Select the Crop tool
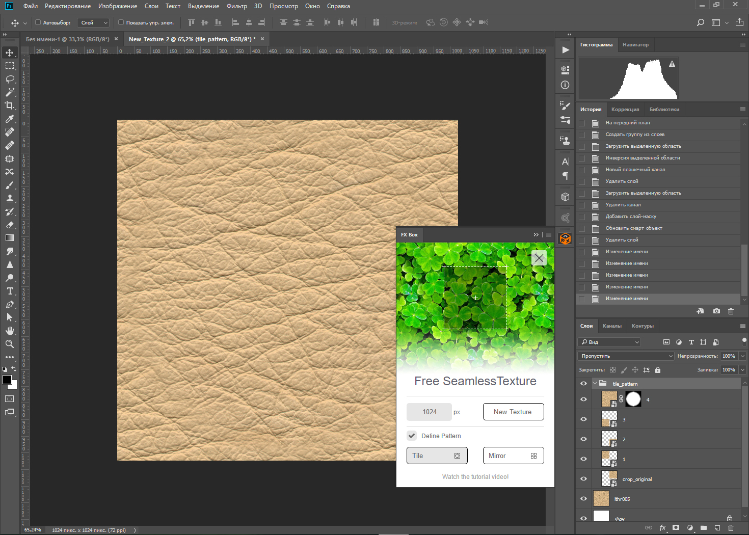Image resolution: width=749 pixels, height=535 pixels. coord(10,105)
